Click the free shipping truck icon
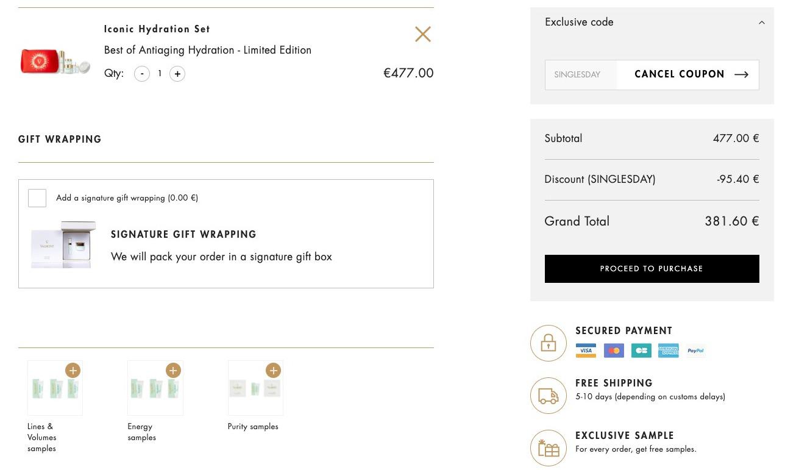This screenshot has width=799, height=470. [549, 396]
